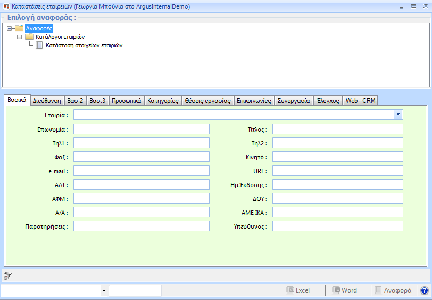Click the Κατάσταση στοιχείων εταιριών document icon
Viewport: 432px width, 300px height.
click(39, 45)
